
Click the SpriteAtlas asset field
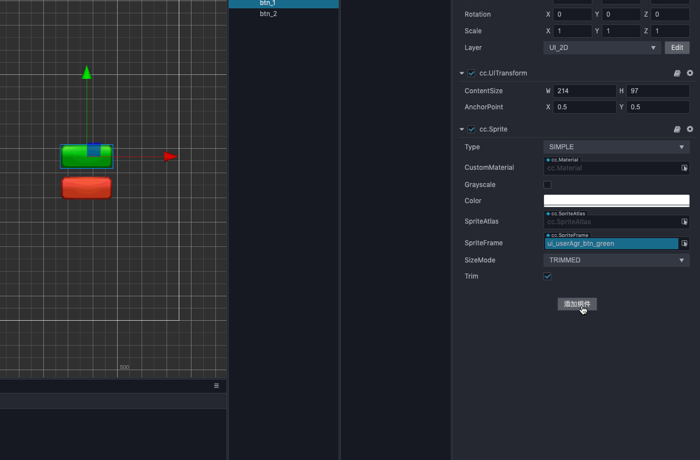point(611,222)
